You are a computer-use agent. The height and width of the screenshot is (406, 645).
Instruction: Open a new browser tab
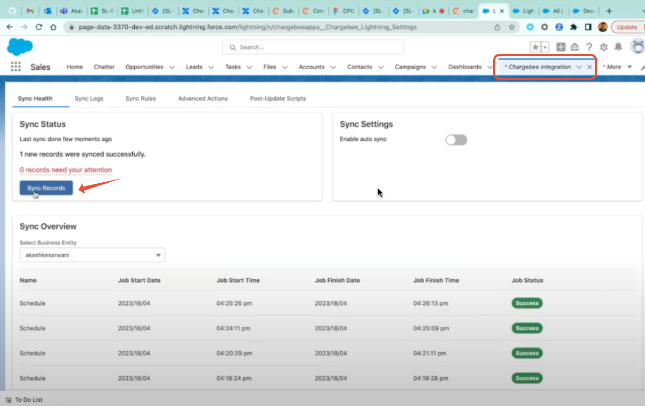pos(609,11)
